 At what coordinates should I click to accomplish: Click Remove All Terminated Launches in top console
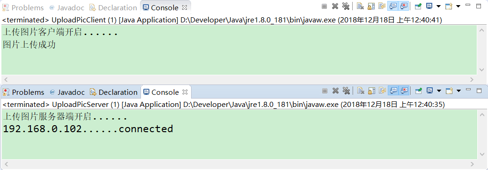click(346, 6)
